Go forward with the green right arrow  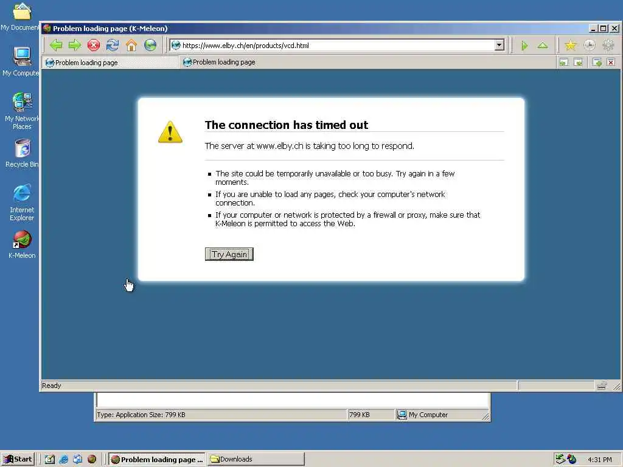point(75,45)
